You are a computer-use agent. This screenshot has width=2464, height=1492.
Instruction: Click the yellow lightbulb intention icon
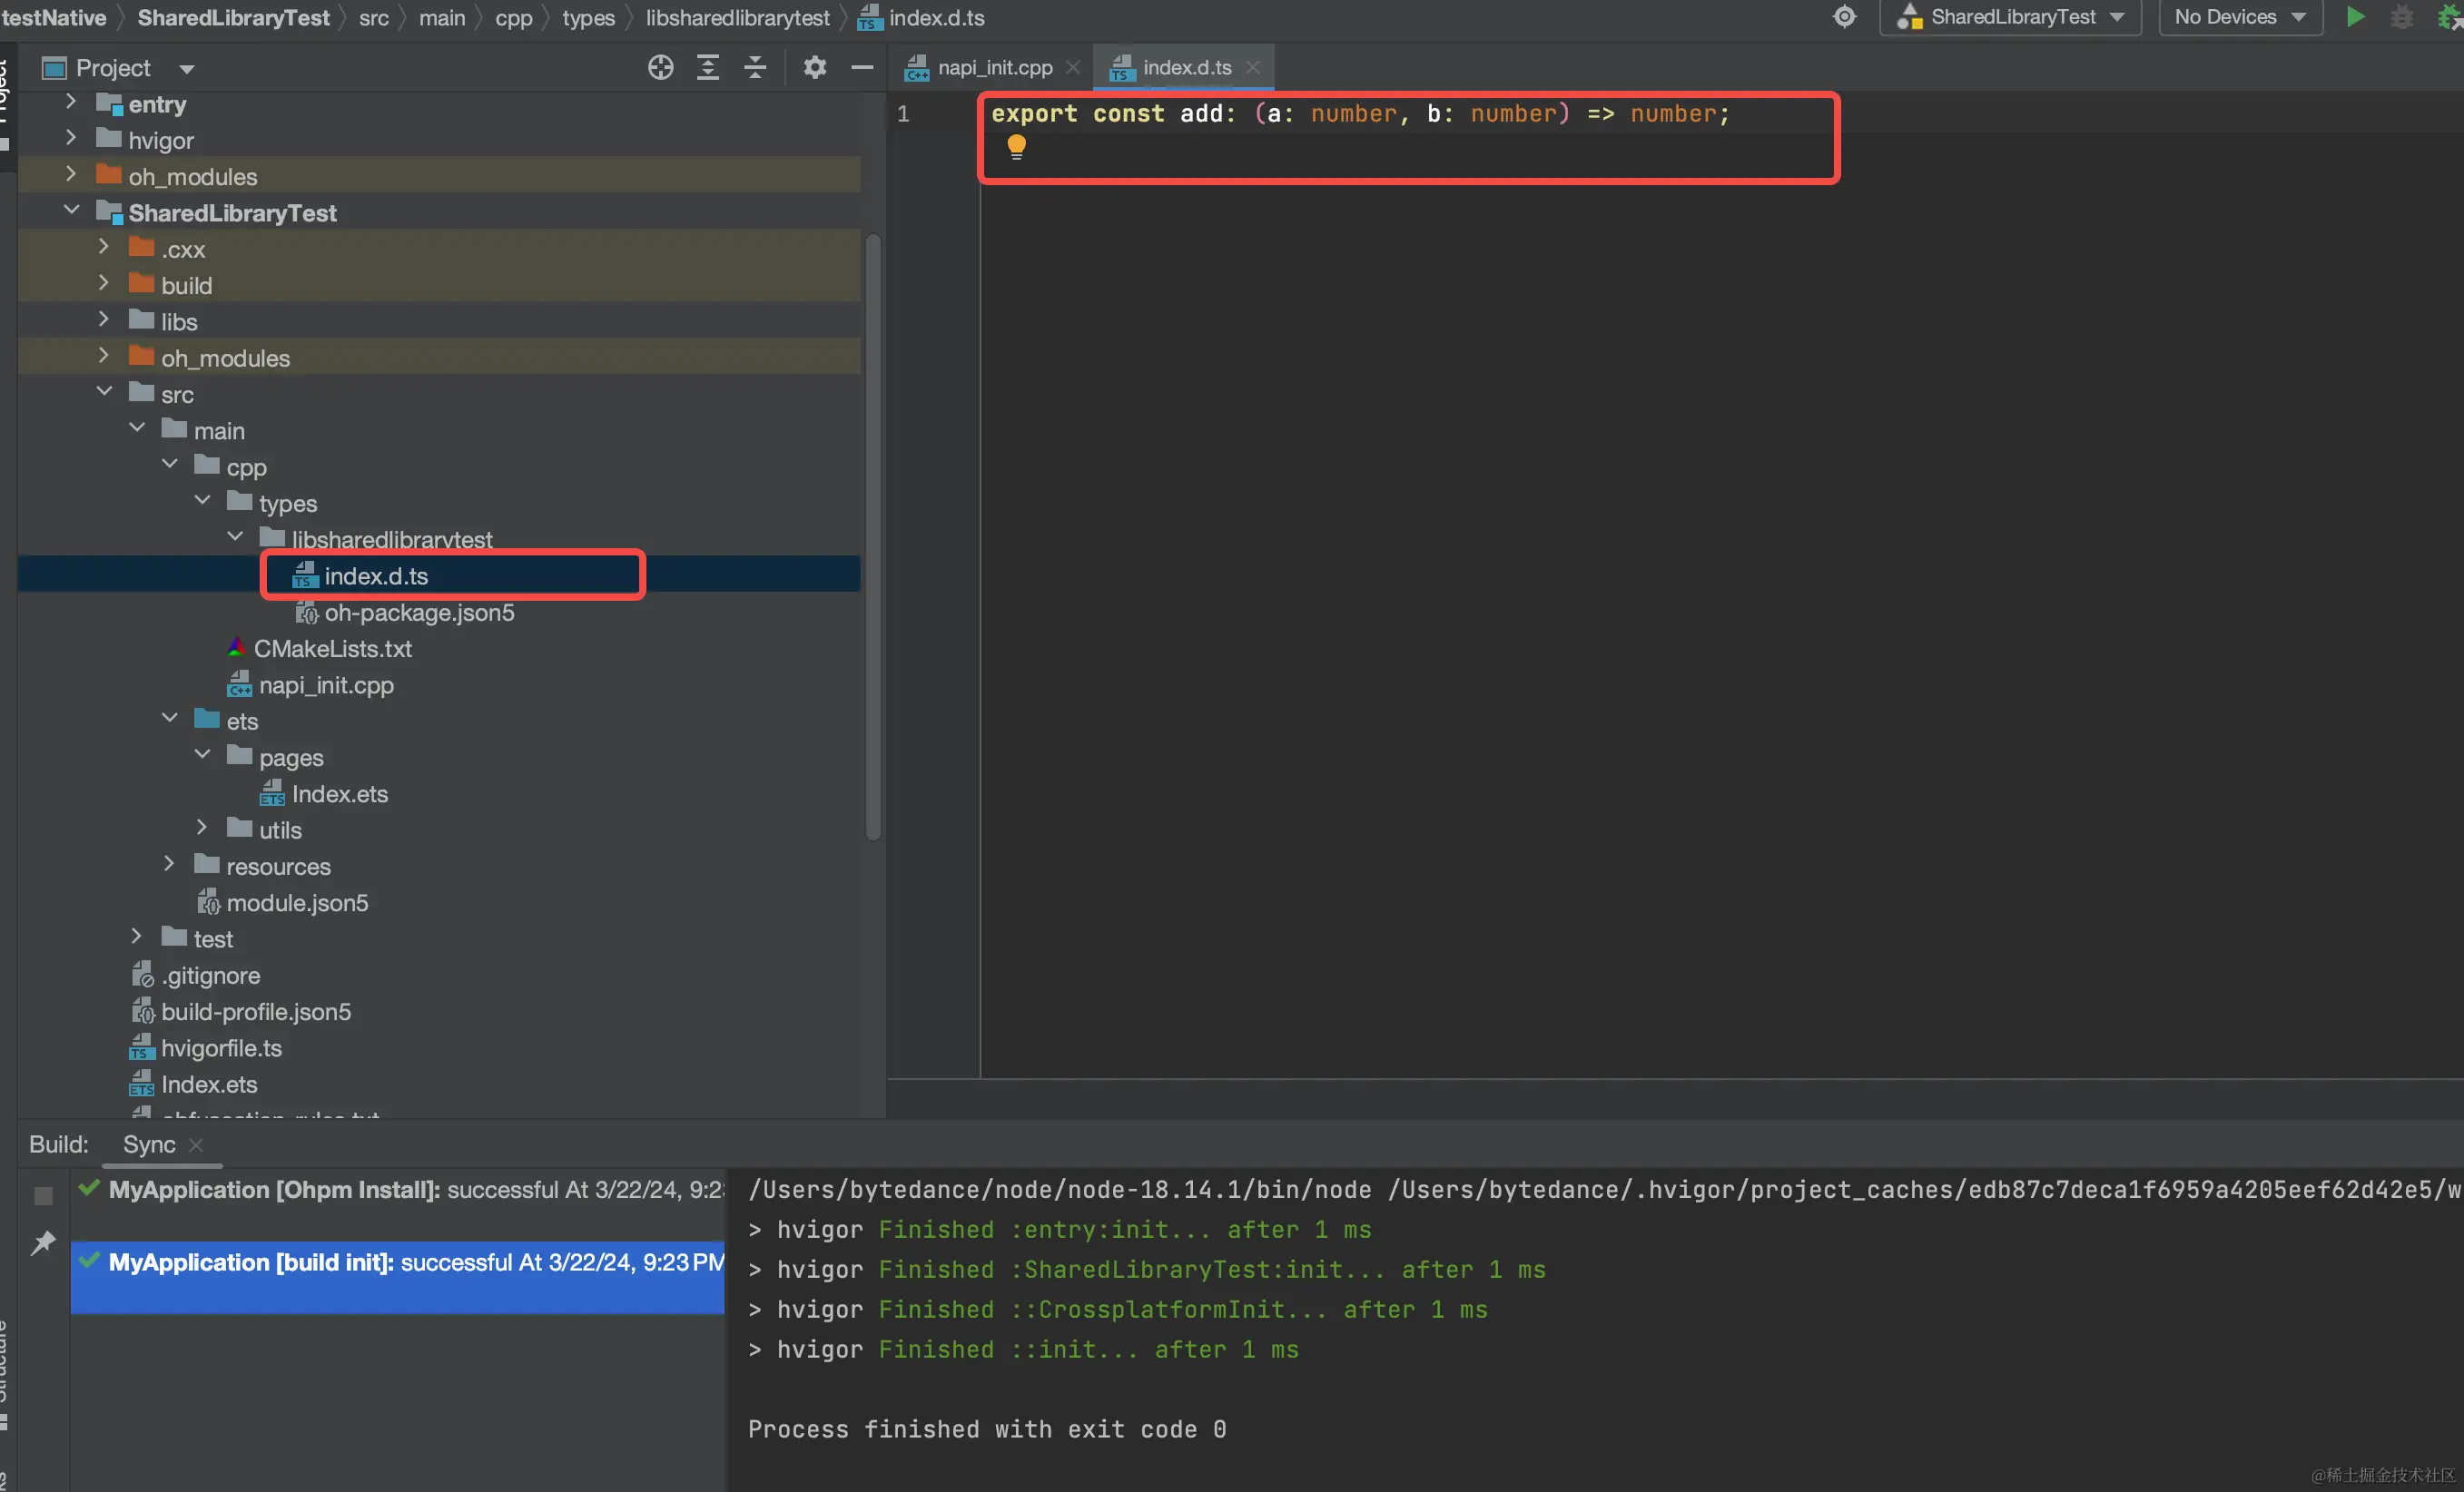tap(1016, 147)
